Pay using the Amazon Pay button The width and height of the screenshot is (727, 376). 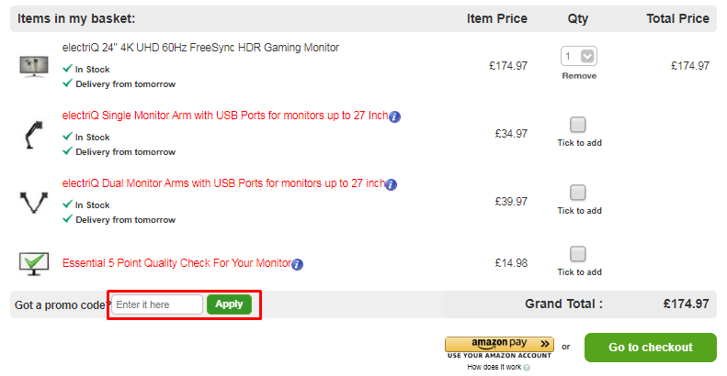click(499, 345)
